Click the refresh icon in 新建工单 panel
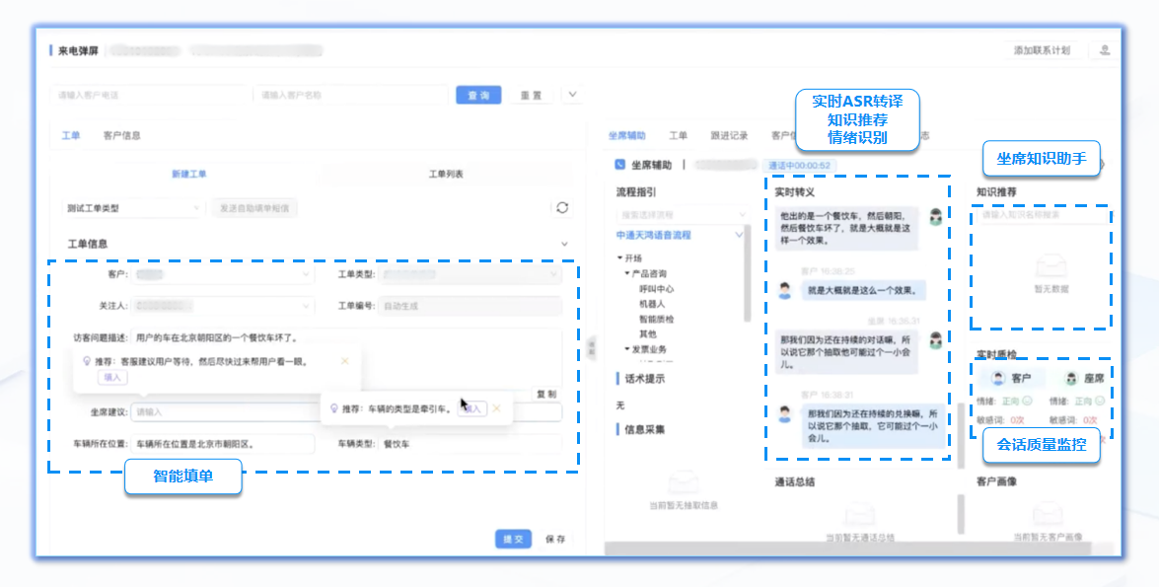The height and width of the screenshot is (587, 1159). click(x=562, y=208)
